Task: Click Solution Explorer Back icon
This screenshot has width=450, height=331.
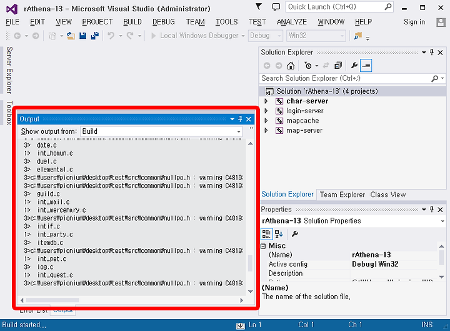Action: click(267, 66)
